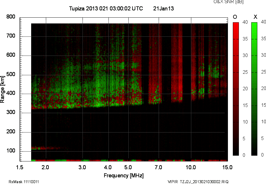Select the 2.0 MHz frequency axis label

point(45,168)
